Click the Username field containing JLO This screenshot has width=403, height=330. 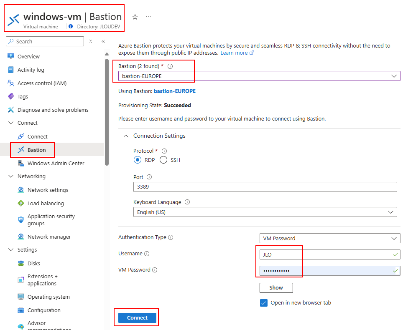coord(330,254)
